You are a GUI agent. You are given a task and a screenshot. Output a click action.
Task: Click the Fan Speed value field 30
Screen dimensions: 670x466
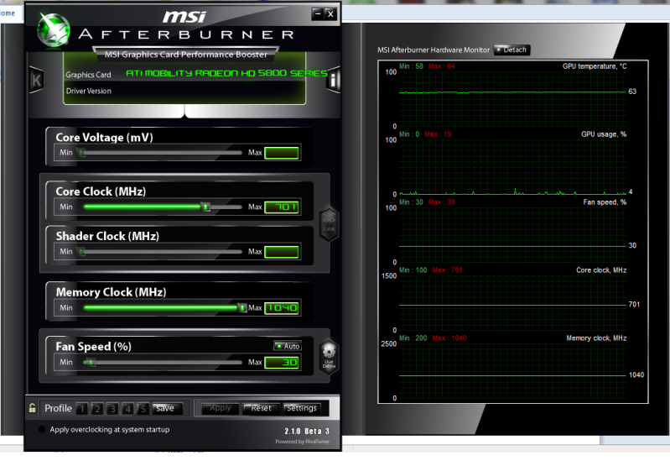[282, 363]
